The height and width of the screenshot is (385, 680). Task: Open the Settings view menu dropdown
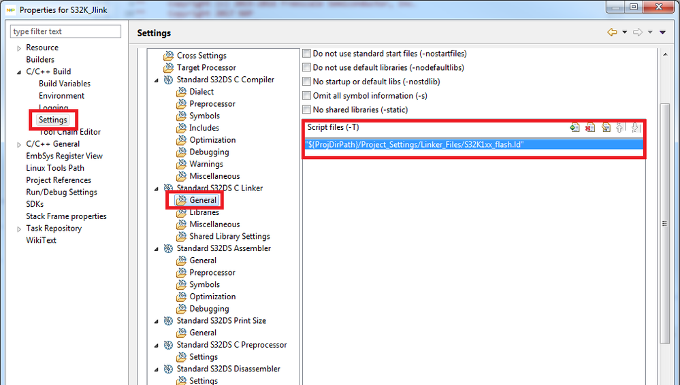point(663,32)
